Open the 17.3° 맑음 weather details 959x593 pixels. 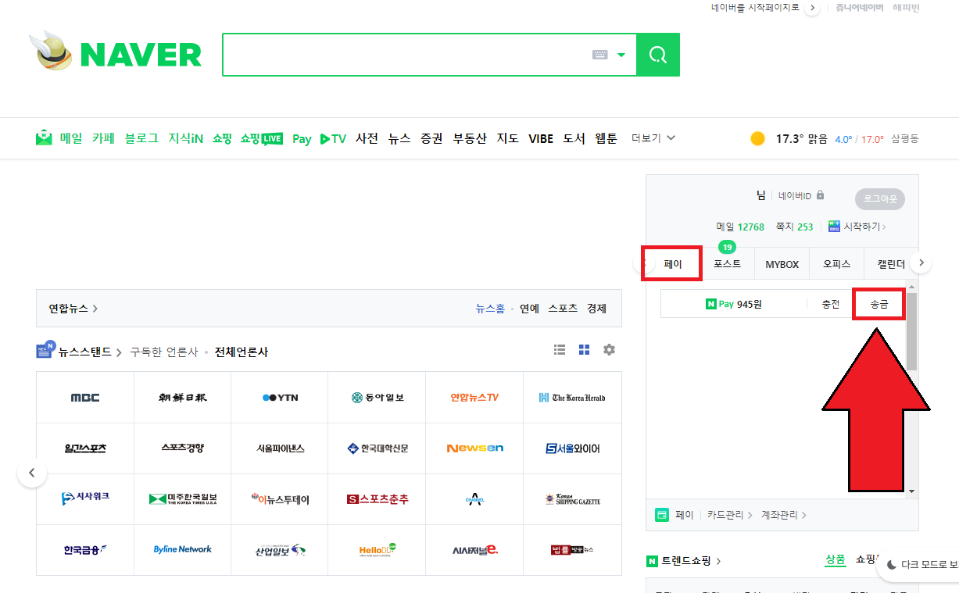pos(801,139)
